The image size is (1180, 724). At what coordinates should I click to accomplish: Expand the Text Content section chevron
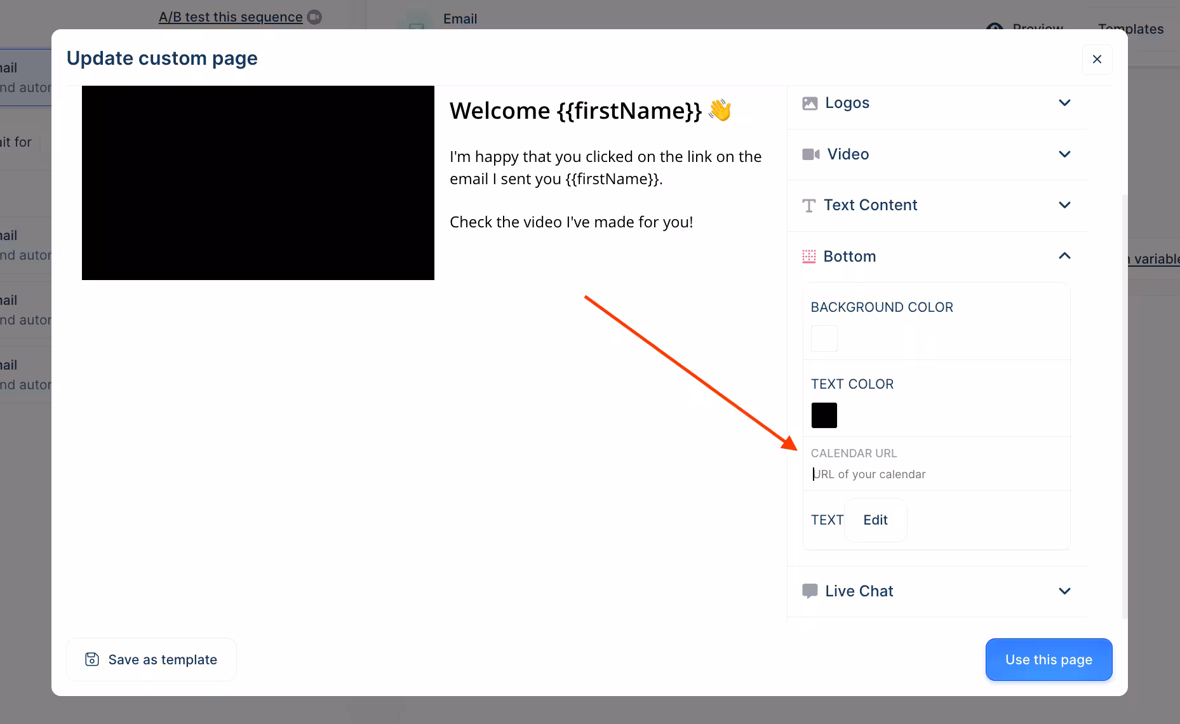[1065, 205]
